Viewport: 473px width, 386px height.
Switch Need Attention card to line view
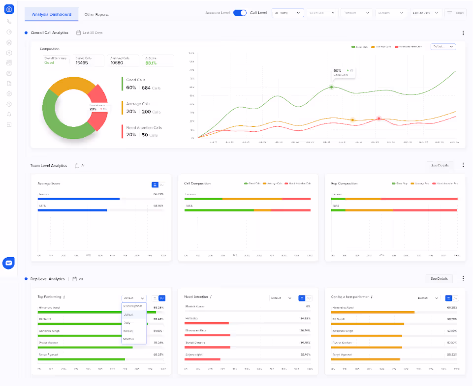click(309, 298)
